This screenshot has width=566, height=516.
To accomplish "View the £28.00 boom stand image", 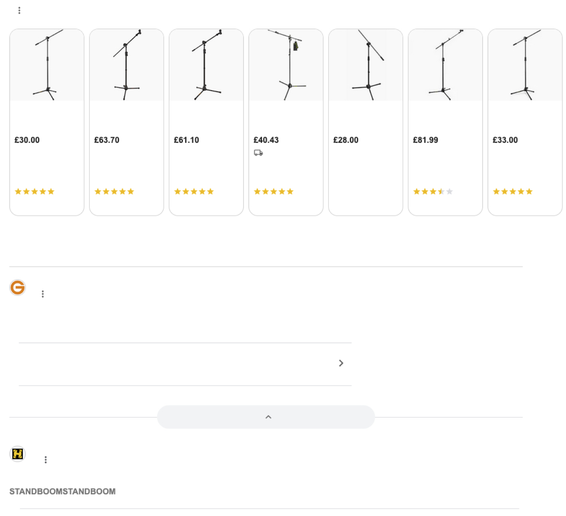I will (x=365, y=65).
